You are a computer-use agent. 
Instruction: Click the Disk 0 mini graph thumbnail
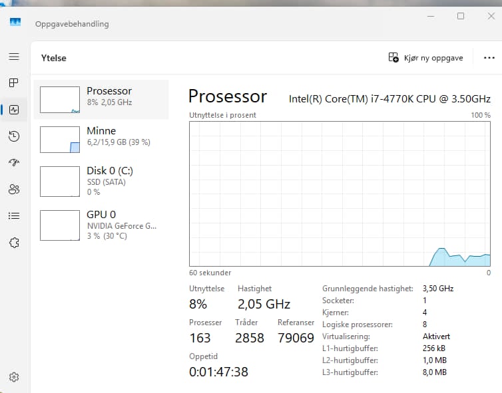pyautogui.click(x=60, y=182)
